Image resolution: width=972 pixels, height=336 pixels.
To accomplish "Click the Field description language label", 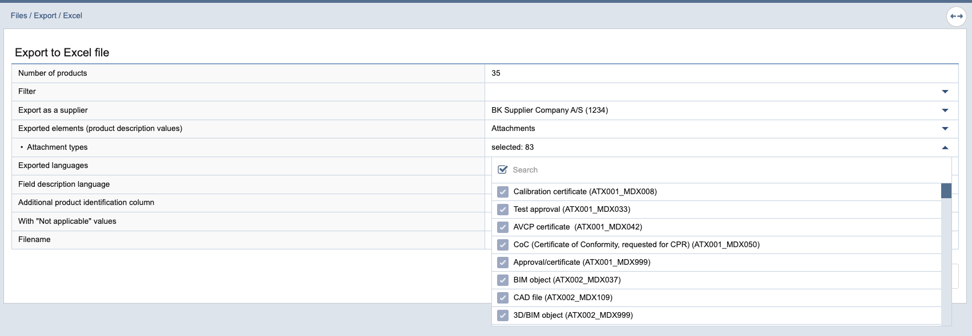I will (64, 184).
